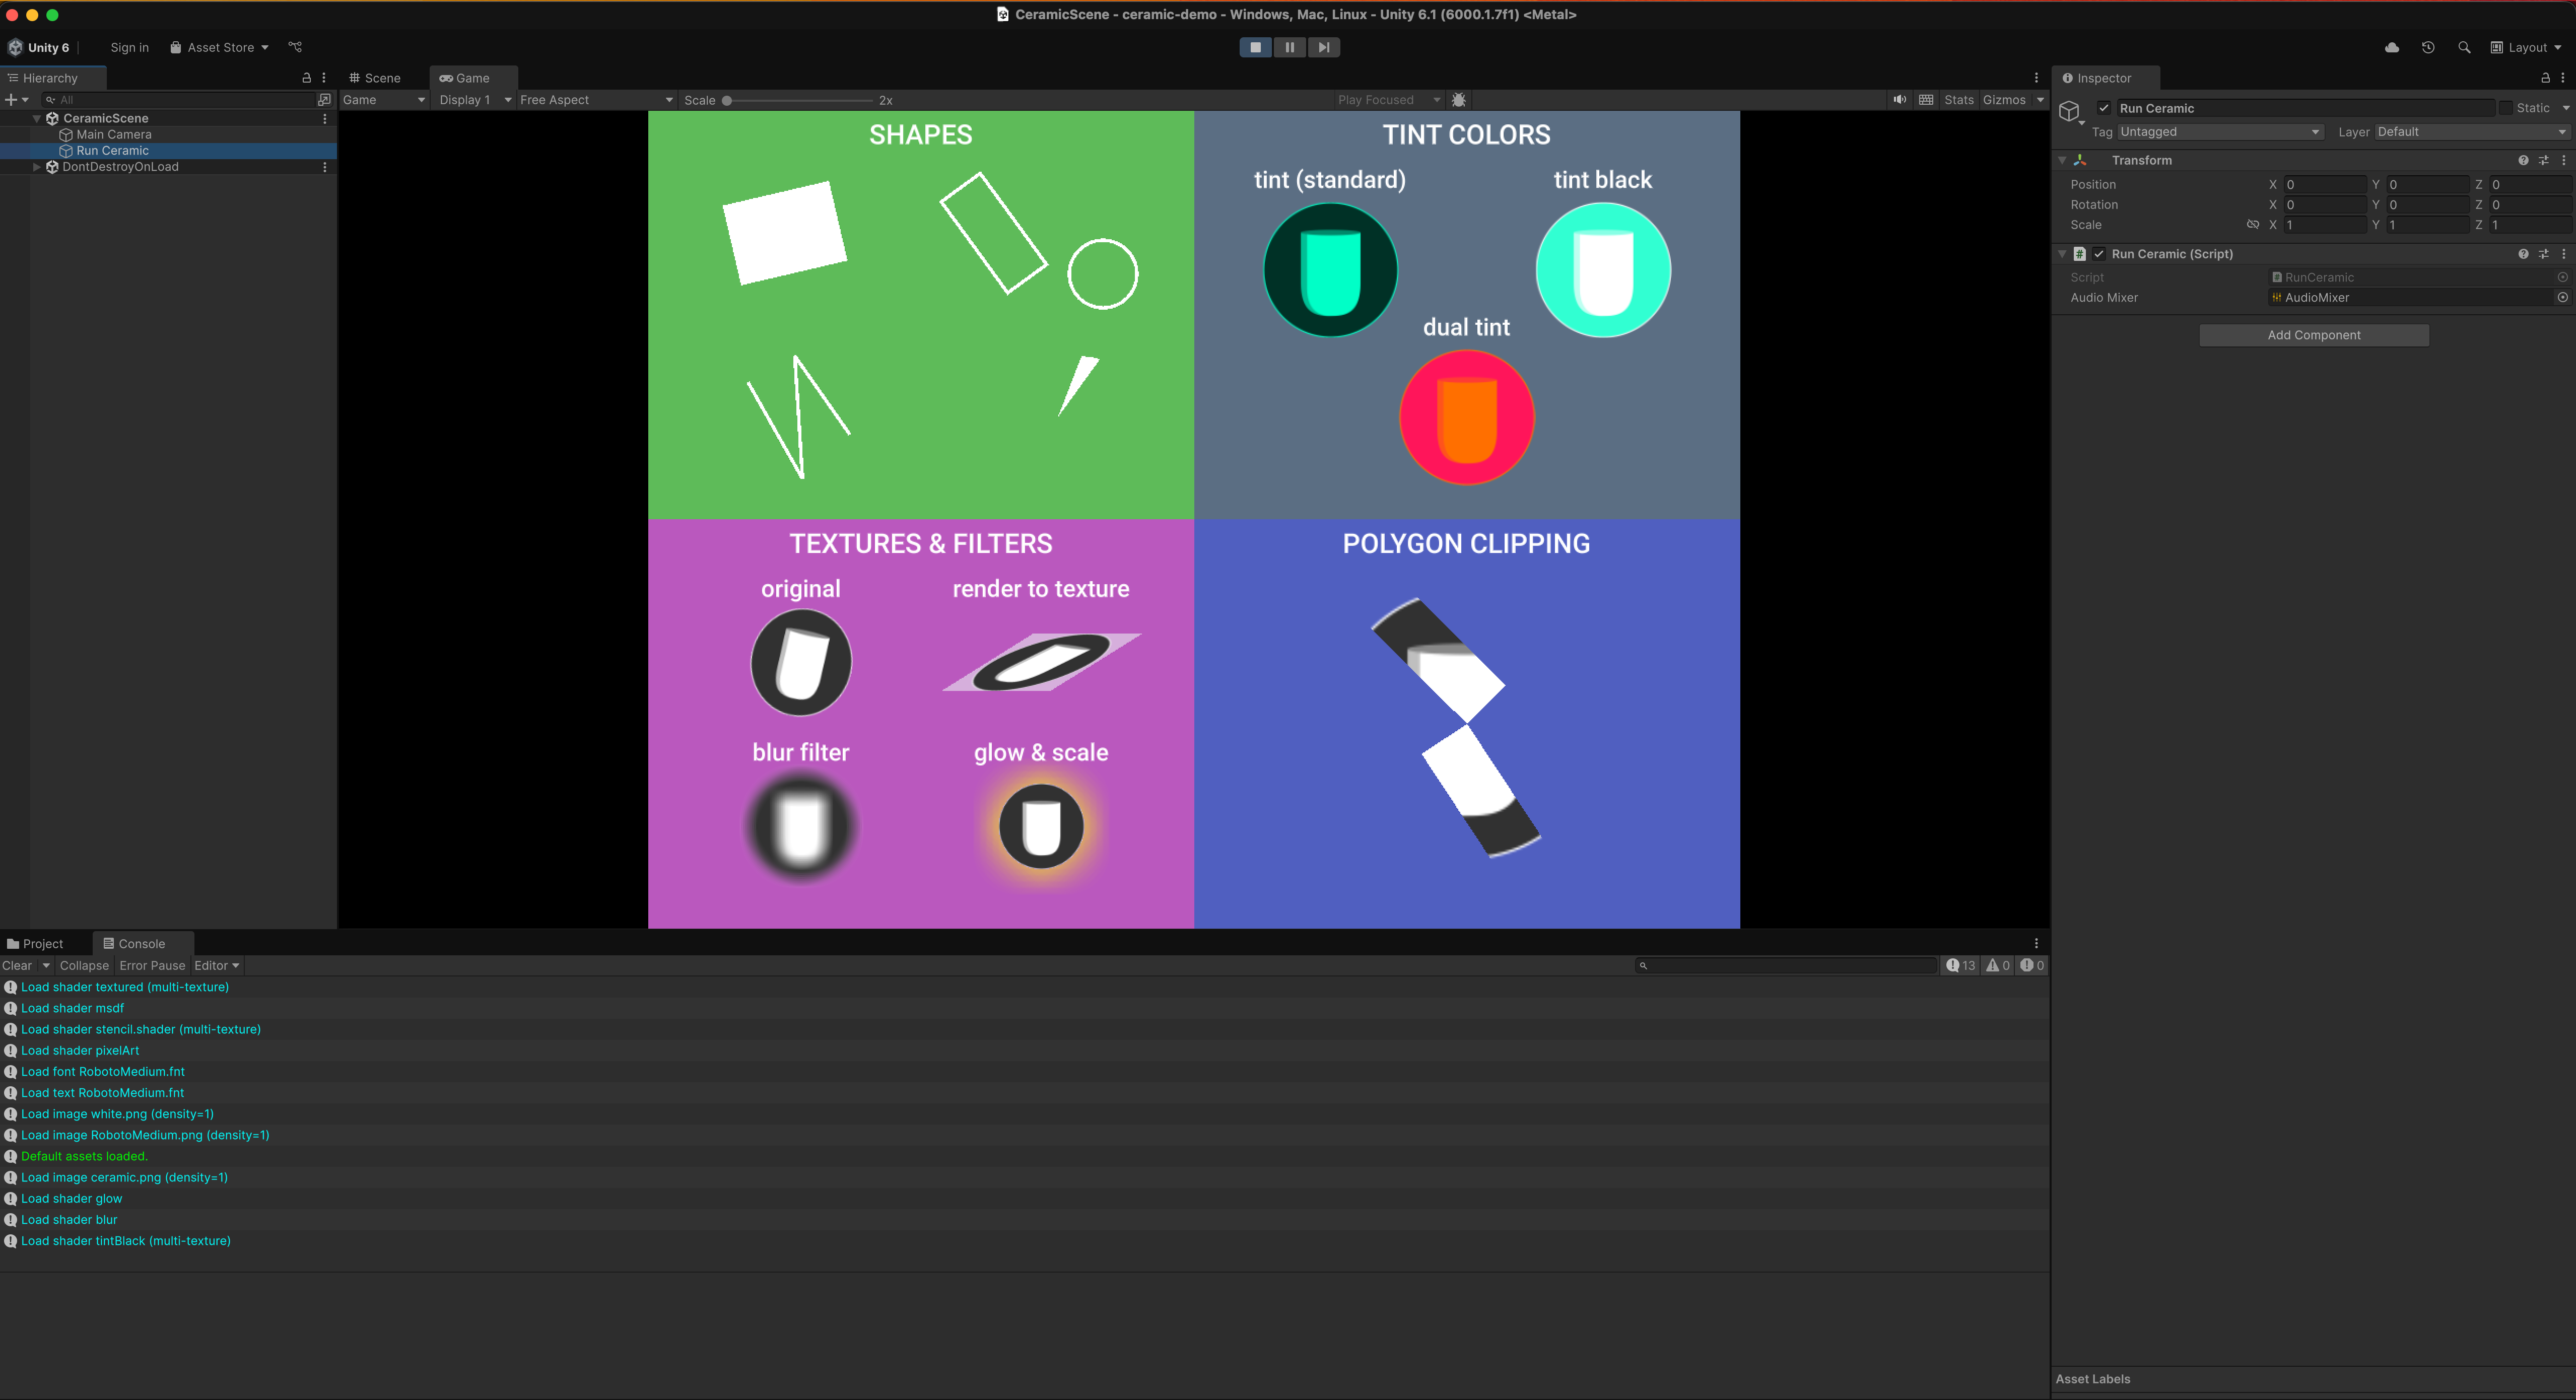
Task: Open the editor version control history icon
Action: [2428, 47]
